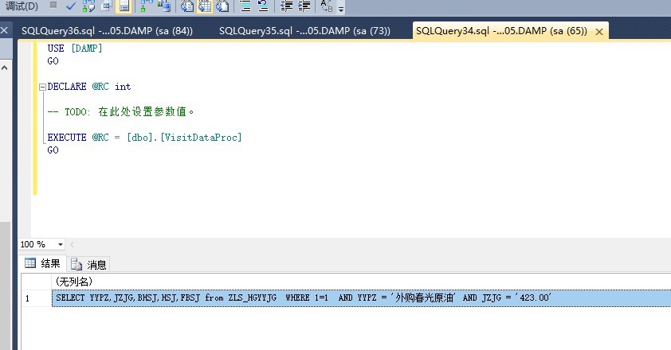
Task: Select the SQLQuery34.sql tab
Action: tap(501, 31)
